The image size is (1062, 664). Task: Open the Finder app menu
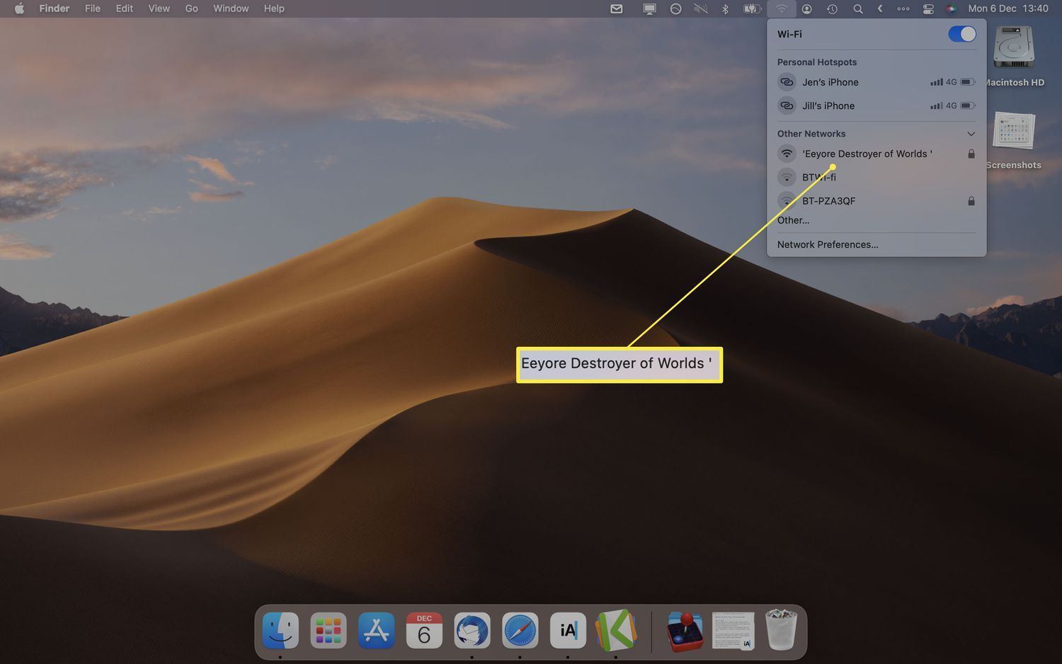click(x=55, y=8)
